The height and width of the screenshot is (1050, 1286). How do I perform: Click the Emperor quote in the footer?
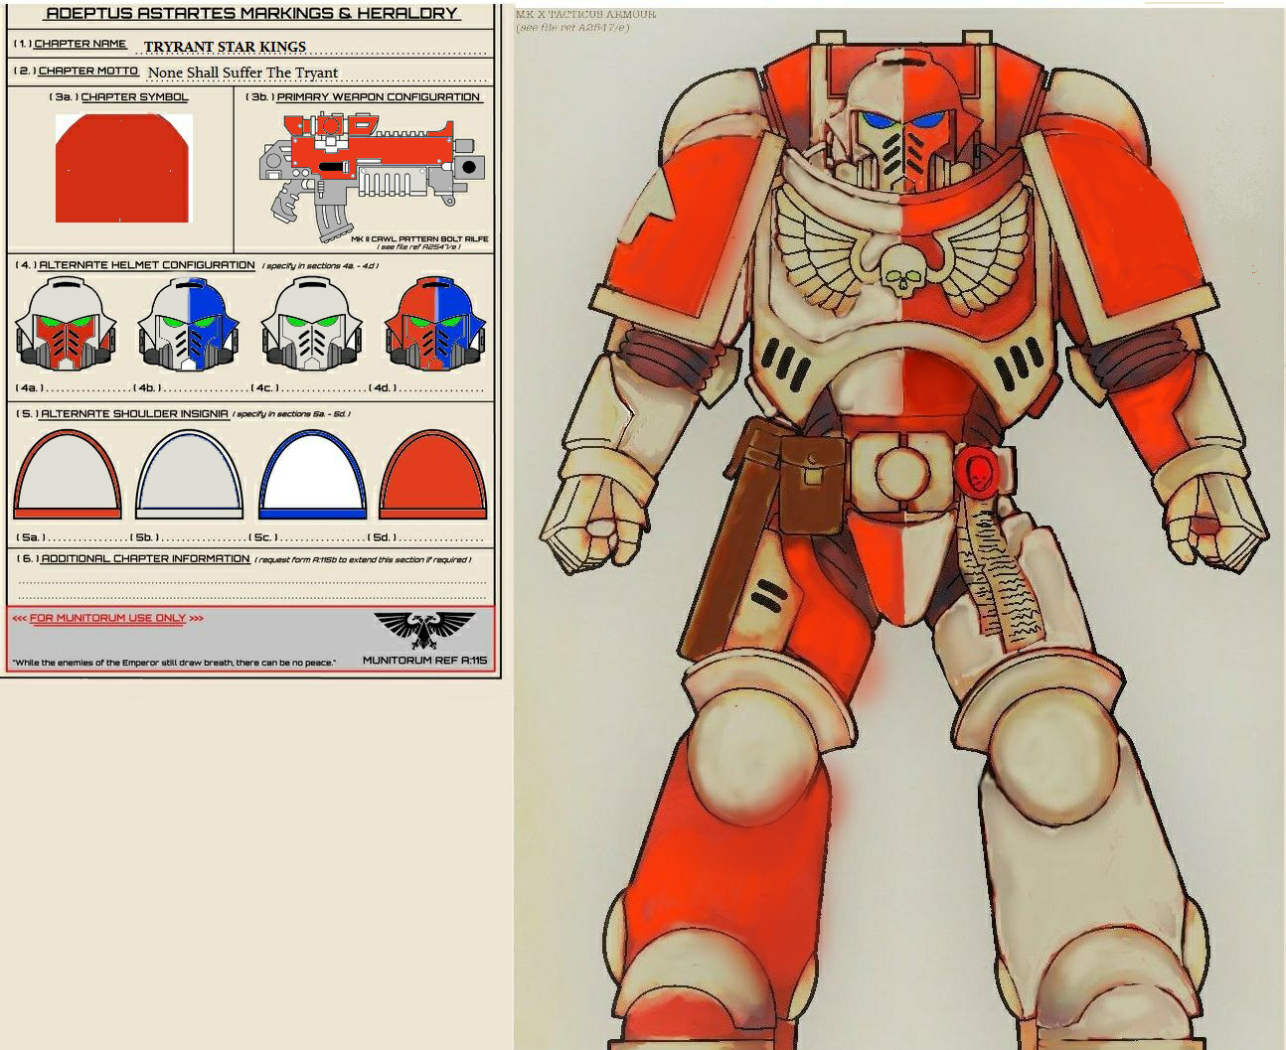[174, 663]
